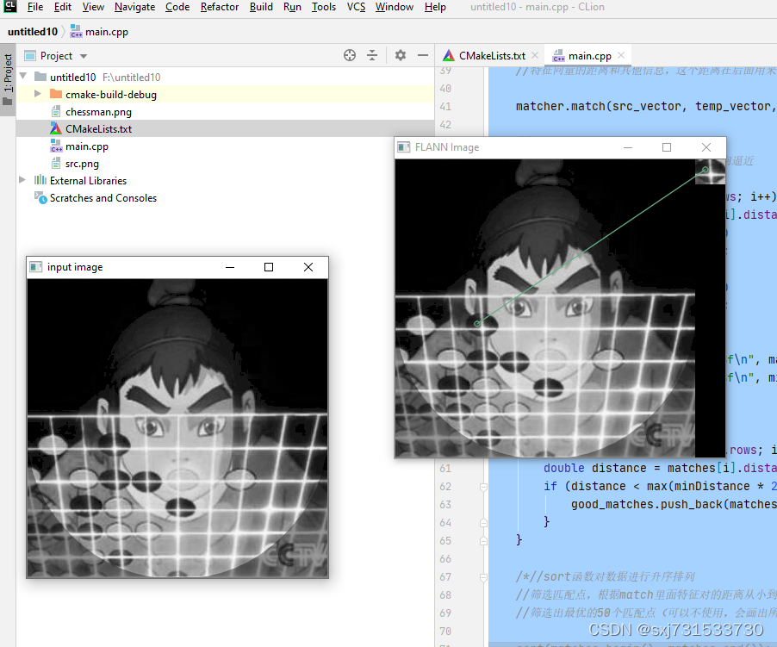Maximize the input image window
The height and width of the screenshot is (647, 777).
269,268
